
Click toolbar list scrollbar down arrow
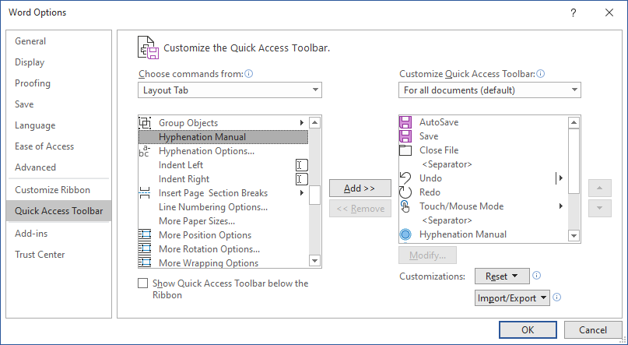tap(574, 236)
